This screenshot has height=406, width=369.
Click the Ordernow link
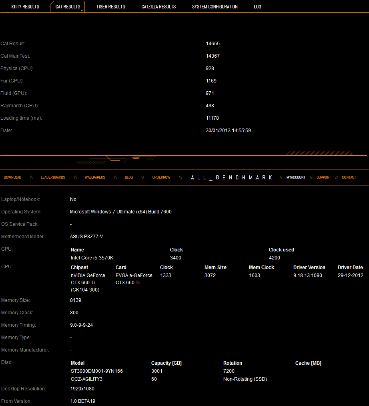click(161, 177)
